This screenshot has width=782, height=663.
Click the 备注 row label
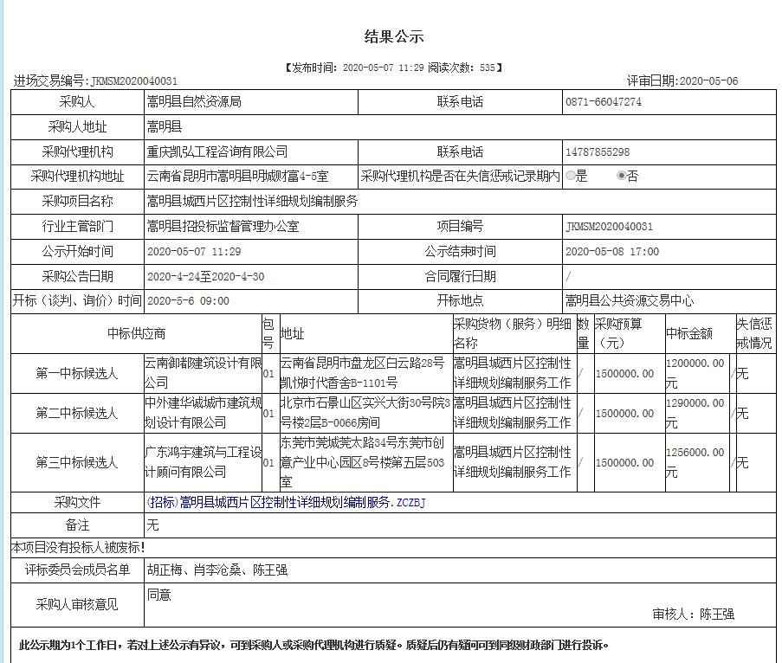click(x=77, y=525)
